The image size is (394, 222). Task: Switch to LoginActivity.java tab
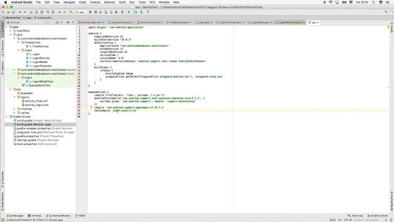coord(121,22)
